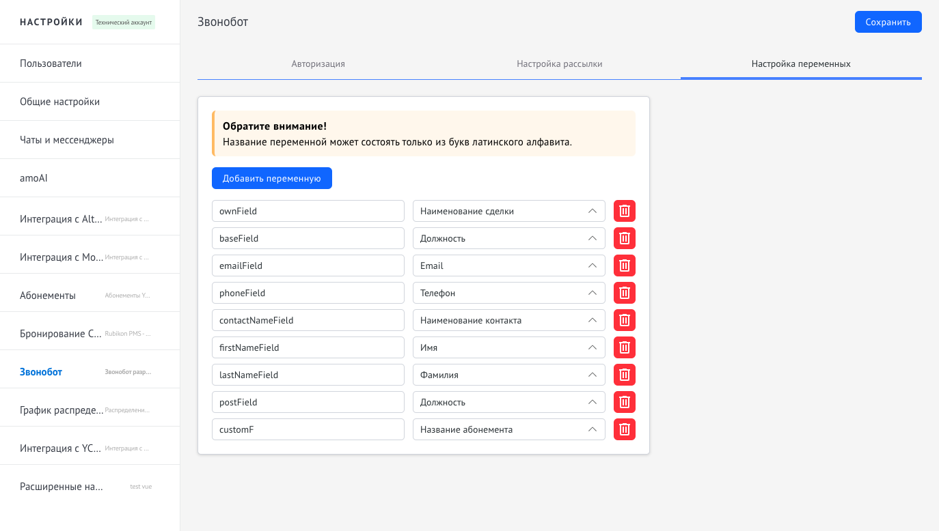
Task: Select the Настройка переменных tab
Action: click(x=801, y=63)
